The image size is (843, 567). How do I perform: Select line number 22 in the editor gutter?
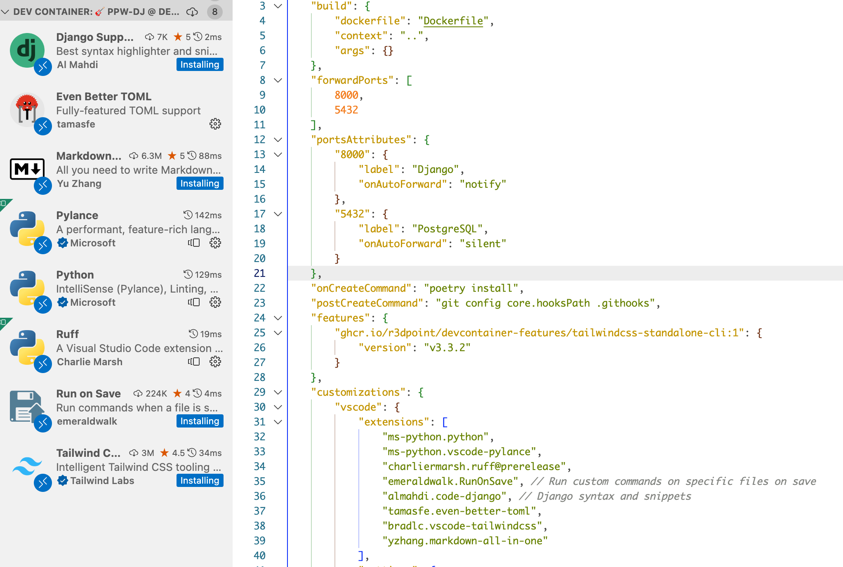tap(260, 288)
